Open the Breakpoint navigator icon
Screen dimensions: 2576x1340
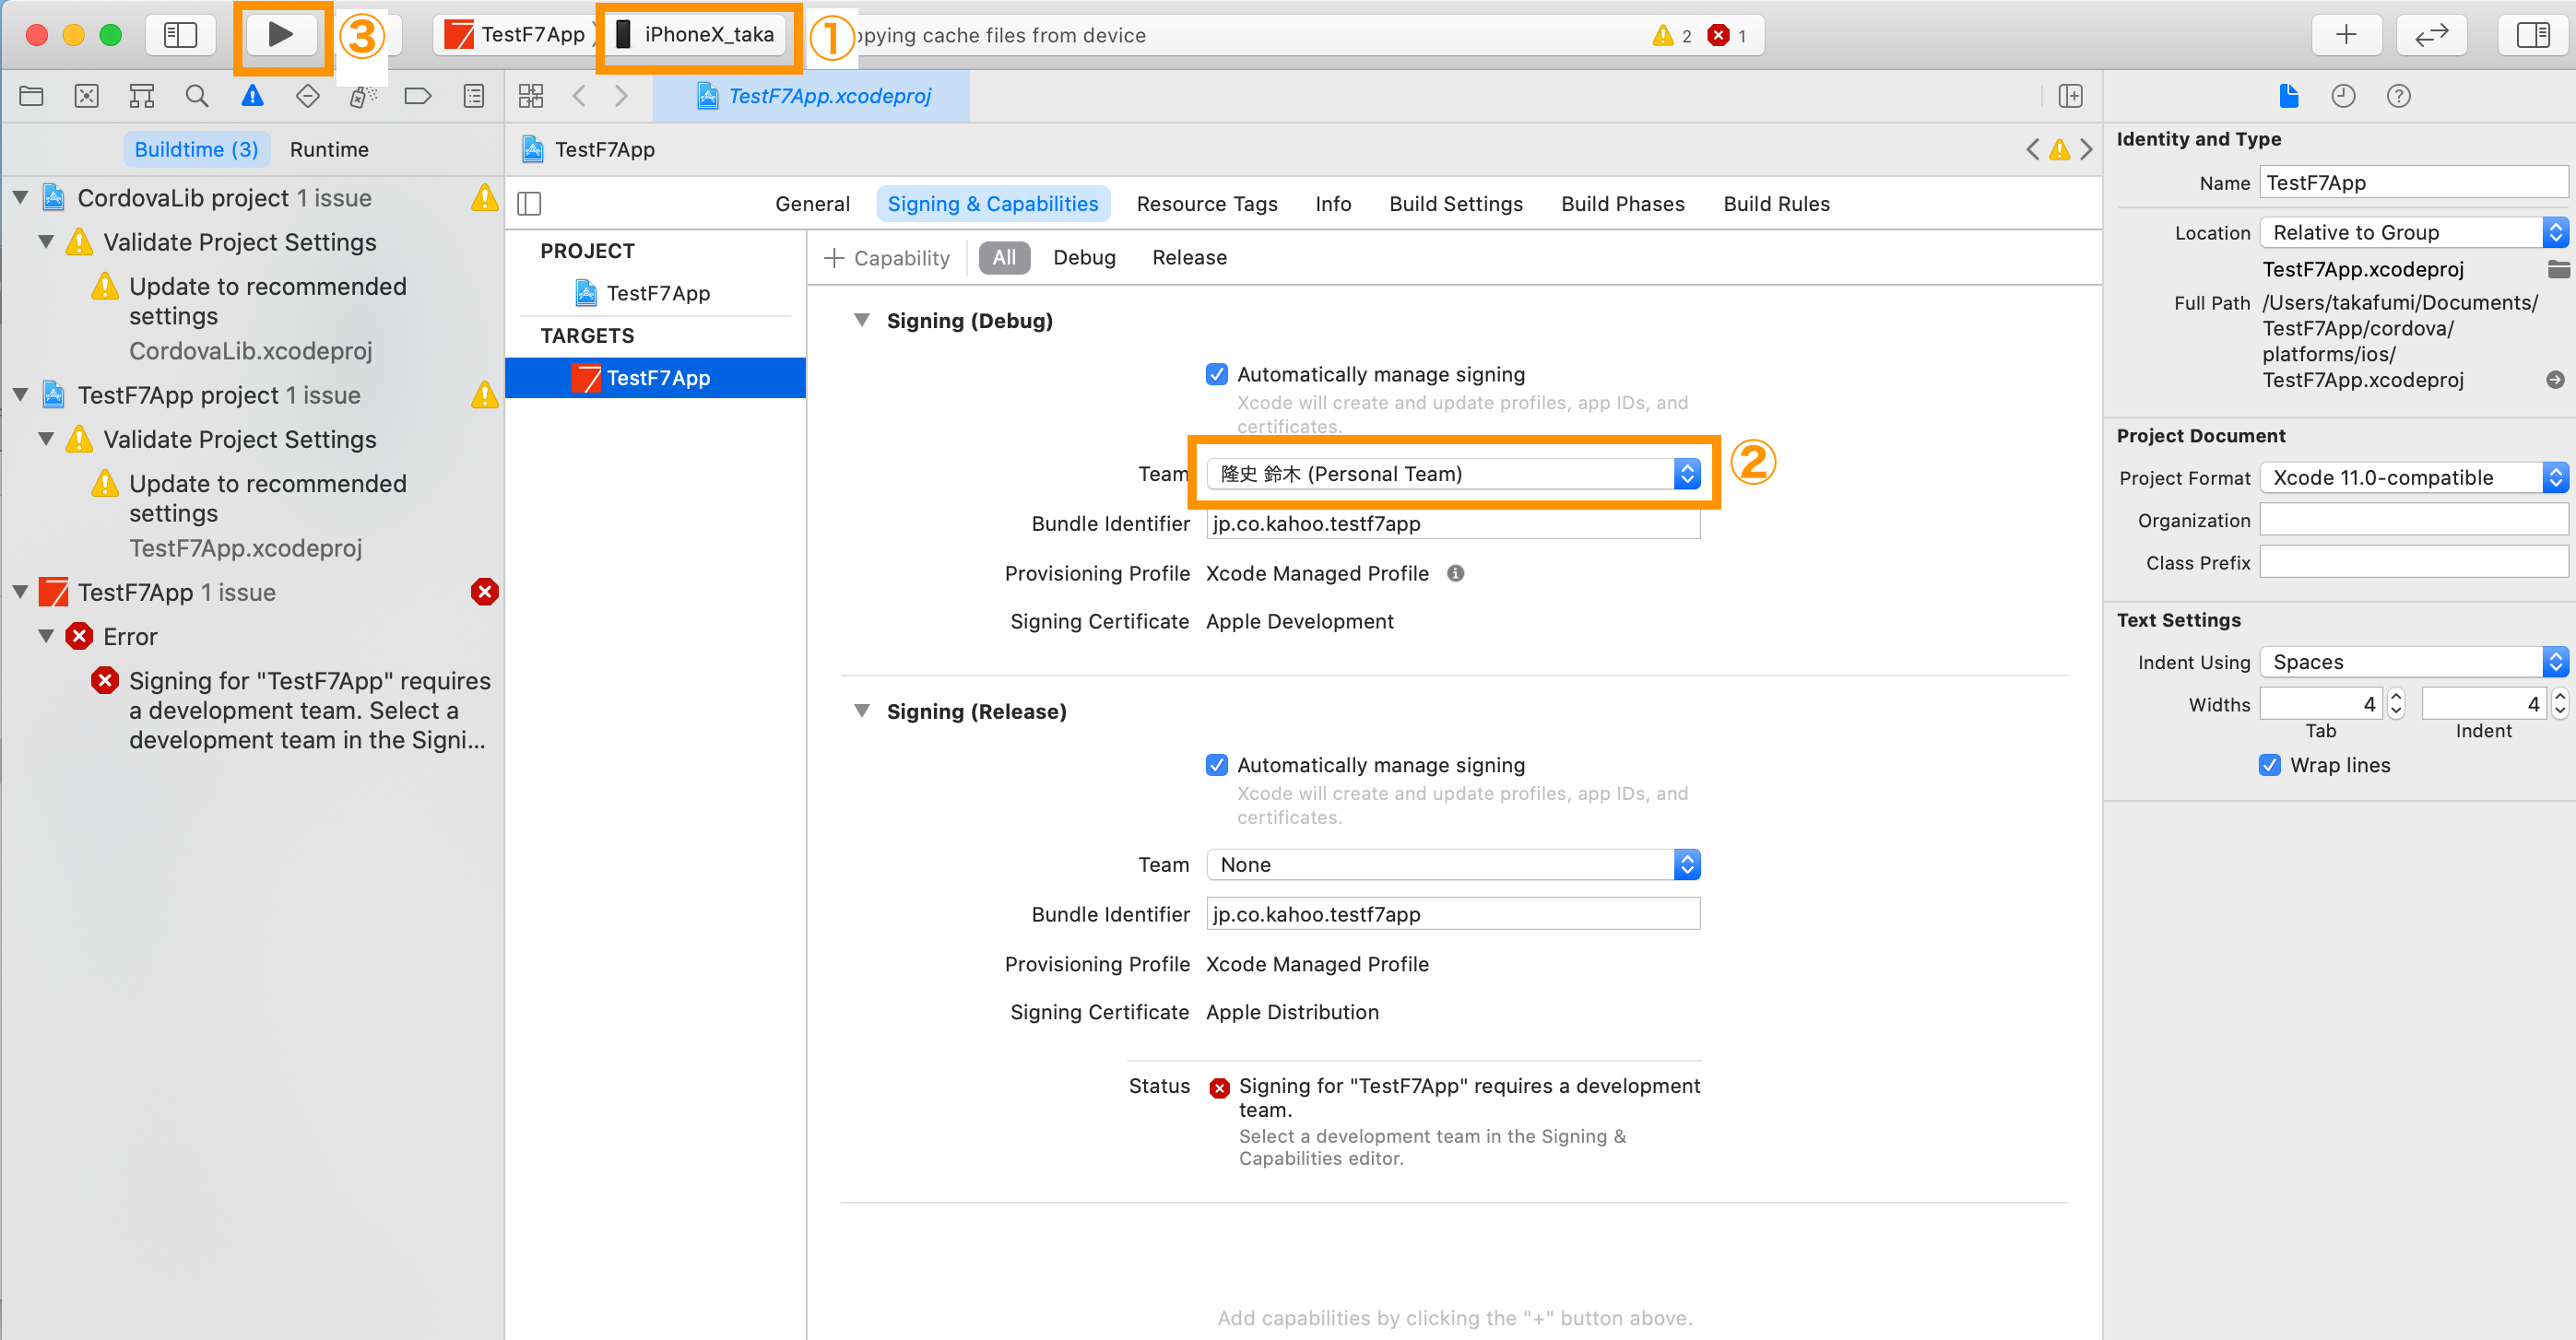click(417, 96)
